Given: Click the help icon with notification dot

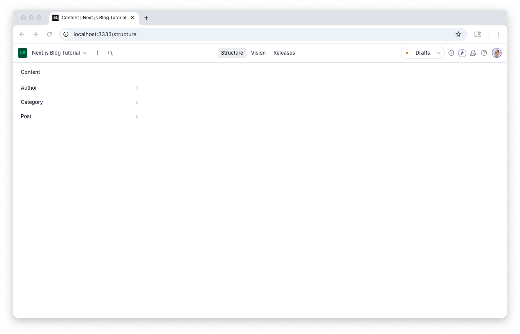Looking at the screenshot, I should point(484,53).
